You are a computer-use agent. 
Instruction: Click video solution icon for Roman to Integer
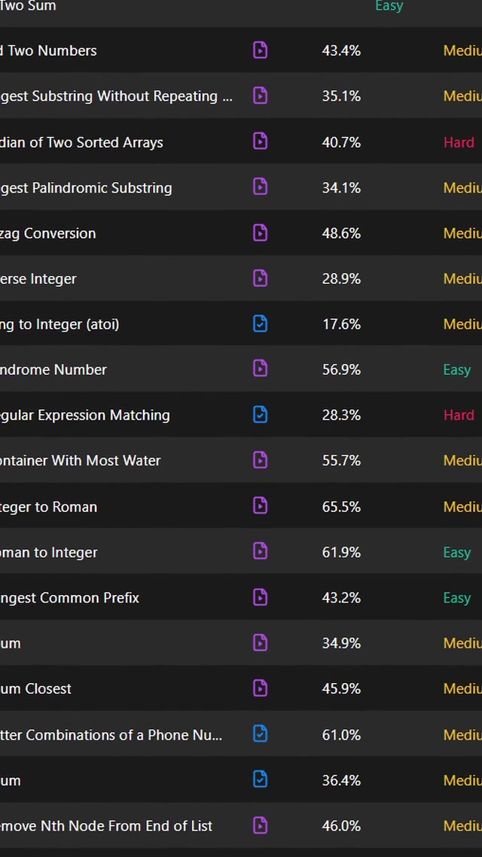260,552
